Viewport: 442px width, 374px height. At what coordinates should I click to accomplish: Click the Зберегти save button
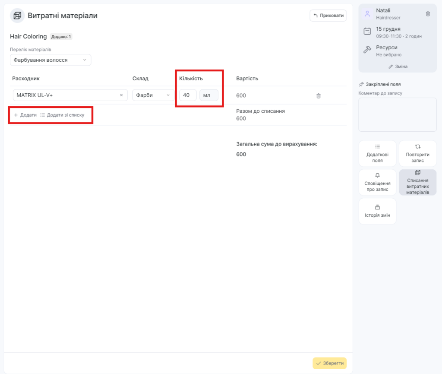coord(329,363)
